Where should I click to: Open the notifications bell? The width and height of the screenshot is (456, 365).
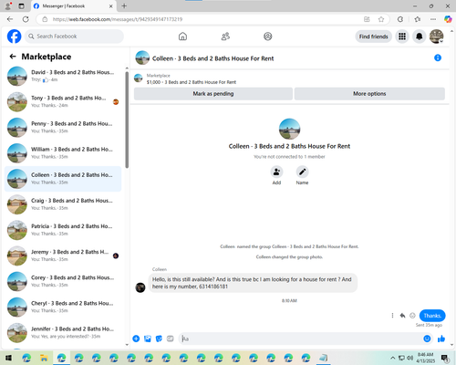[420, 36]
